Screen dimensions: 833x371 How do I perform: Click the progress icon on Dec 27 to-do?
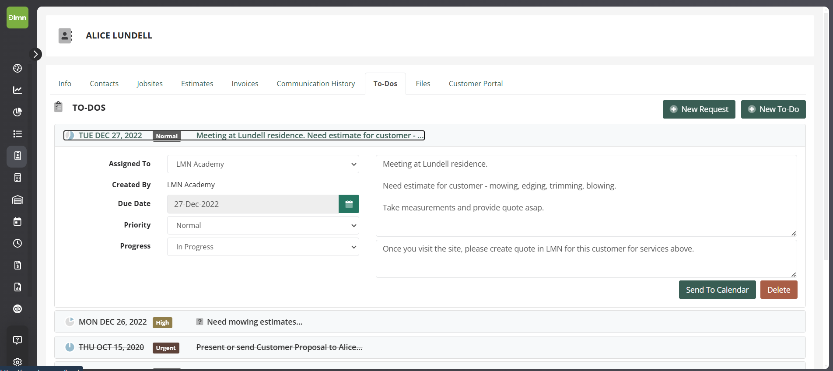pos(70,136)
